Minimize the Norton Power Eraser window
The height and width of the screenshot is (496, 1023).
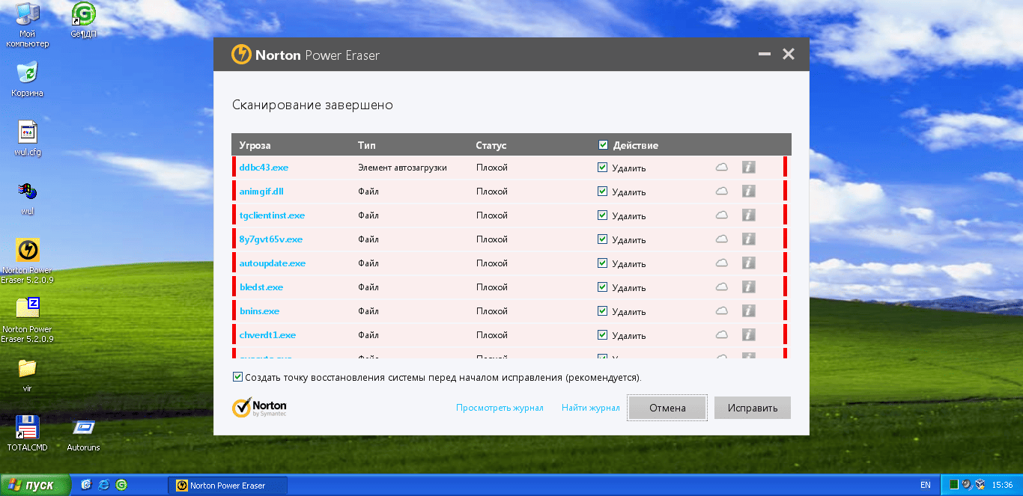765,55
